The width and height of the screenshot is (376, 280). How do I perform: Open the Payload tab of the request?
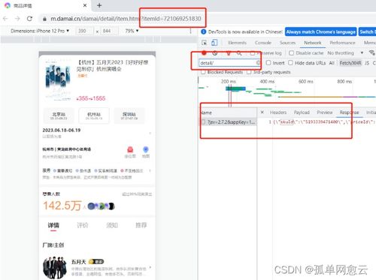302,113
